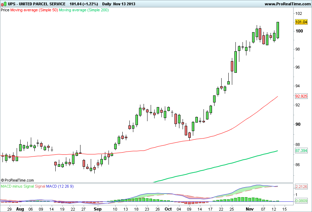Click the 'Aug' month label on the date axis
This screenshot has height=212, width=312.
[20, 209]
